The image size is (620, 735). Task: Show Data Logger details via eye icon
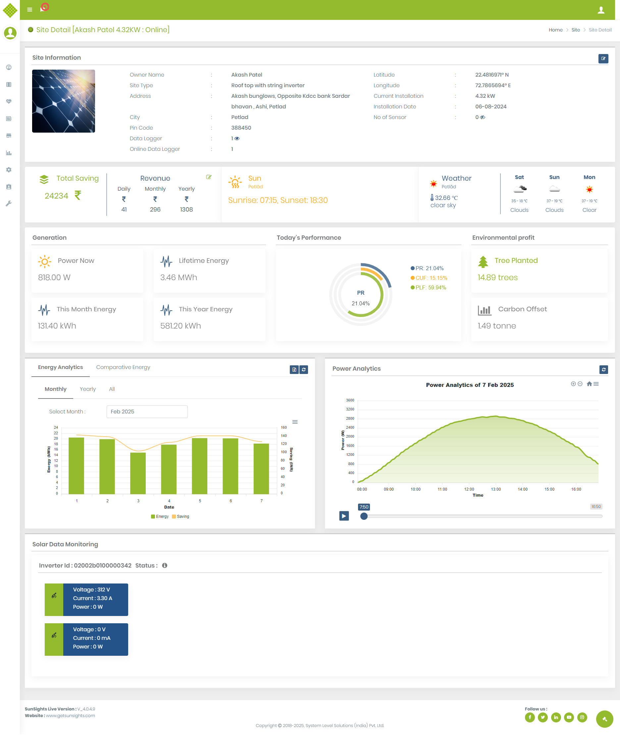click(237, 139)
